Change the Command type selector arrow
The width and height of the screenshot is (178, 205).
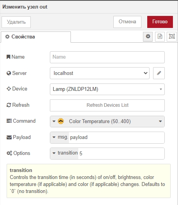pyautogui.click(x=54, y=121)
